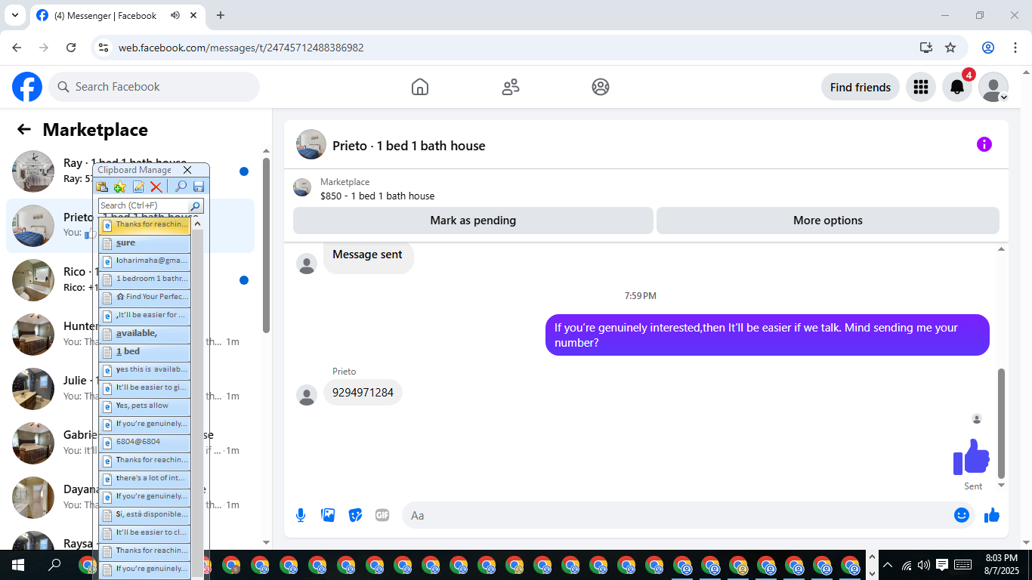
Task: Open Windows taskbar search
Action: coord(54,565)
